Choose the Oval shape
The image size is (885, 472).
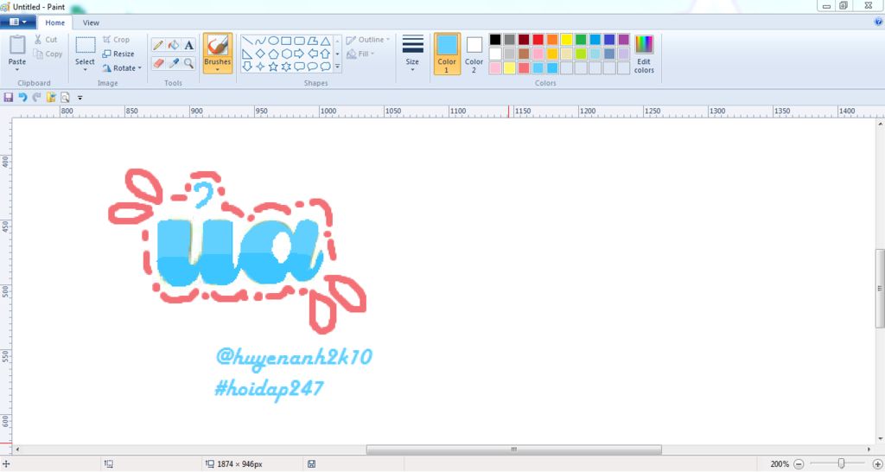[273, 41]
